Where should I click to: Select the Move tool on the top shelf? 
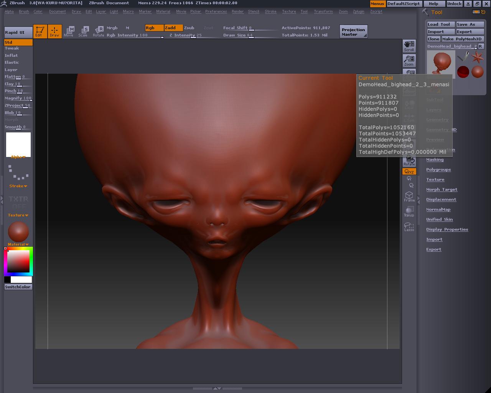click(69, 31)
